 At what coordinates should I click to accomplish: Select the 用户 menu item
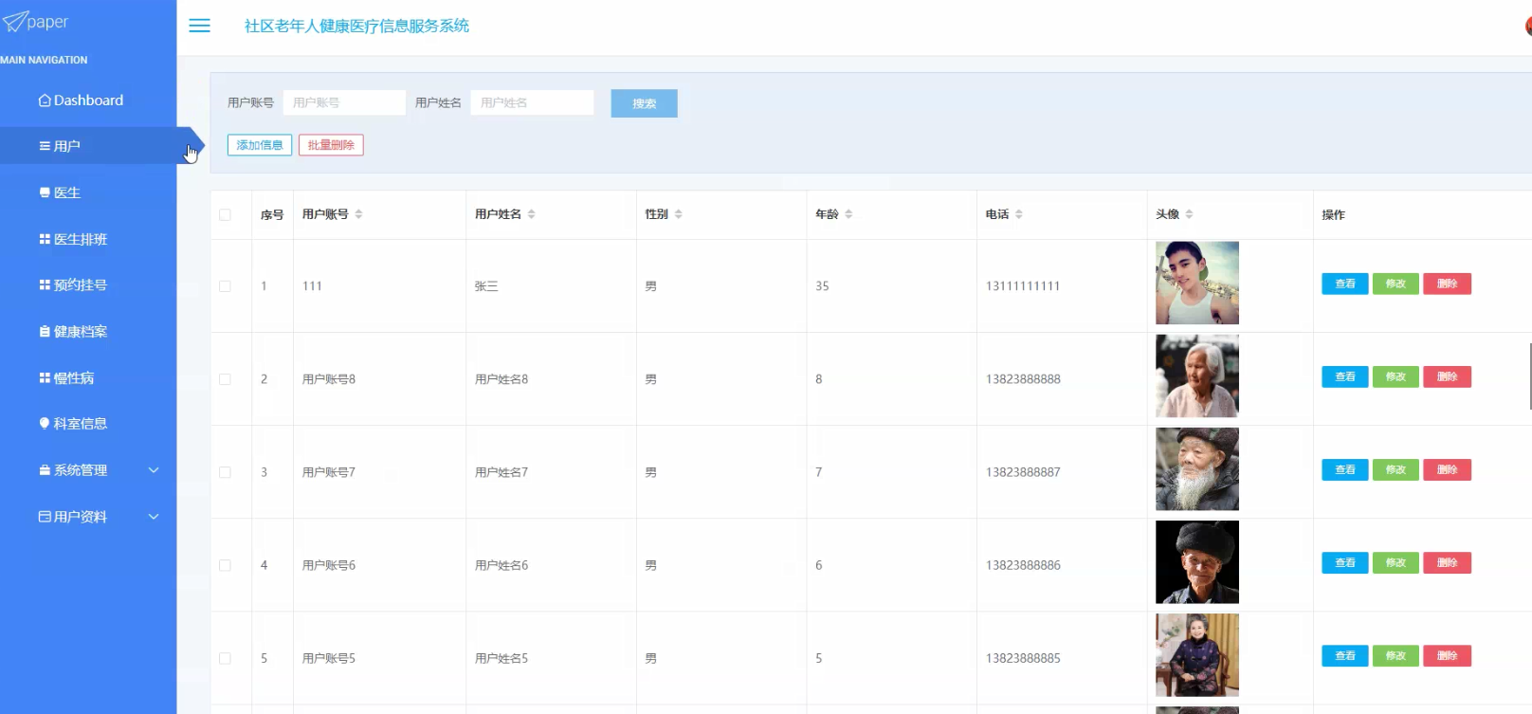click(x=88, y=146)
